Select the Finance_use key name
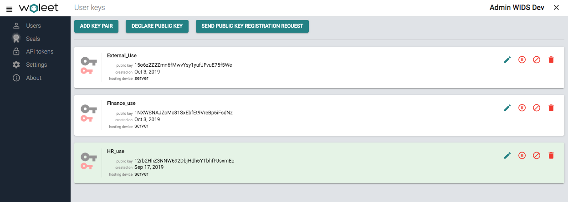The height and width of the screenshot is (202, 568). (x=121, y=103)
